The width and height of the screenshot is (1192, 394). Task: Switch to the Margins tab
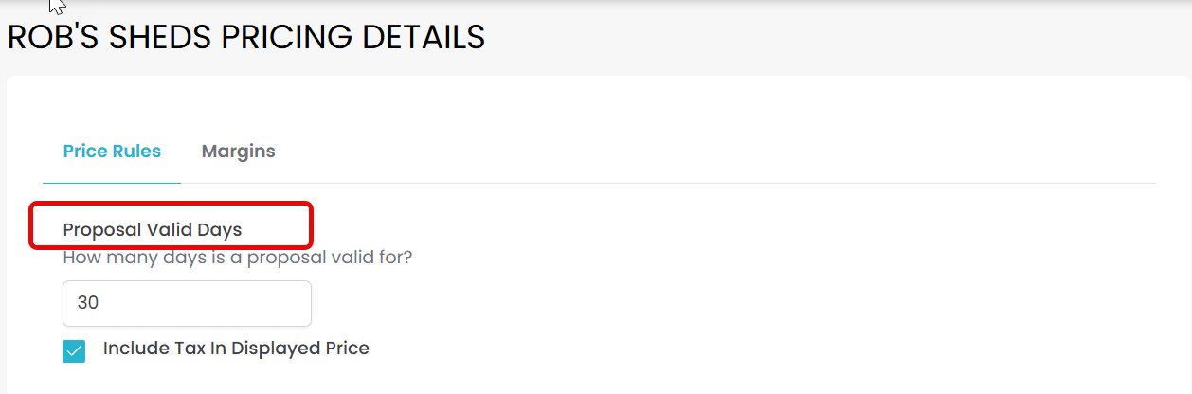238,152
